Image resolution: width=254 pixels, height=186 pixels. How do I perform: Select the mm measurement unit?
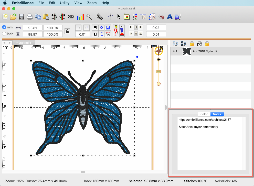point(4,27)
